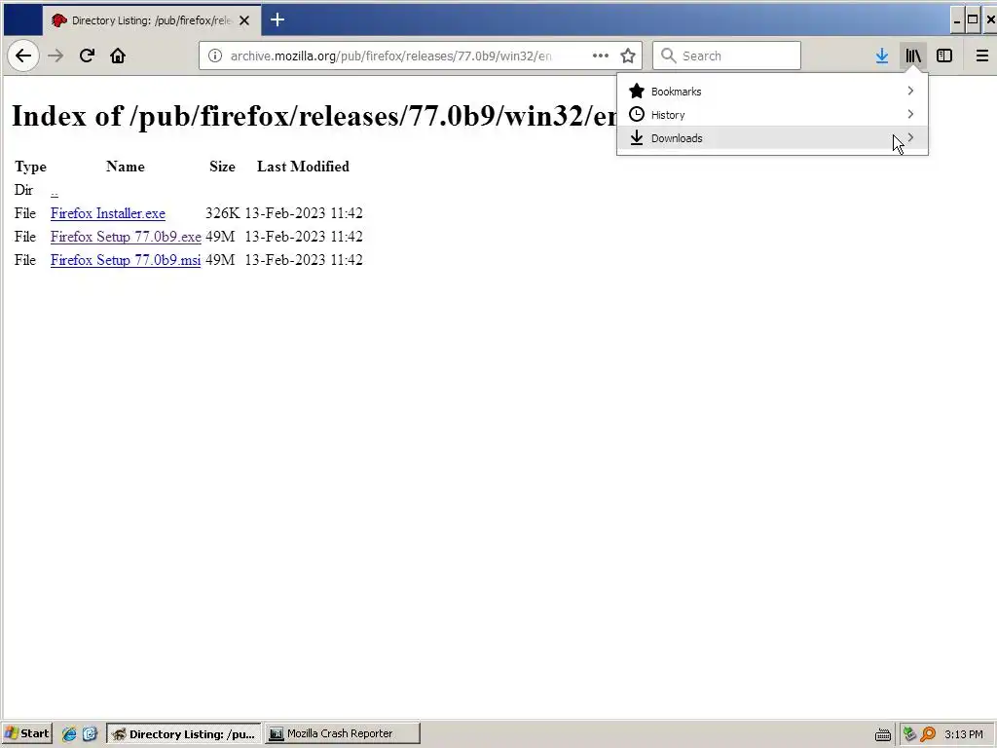
Task: Go back to the previous page
Action: pos(23,56)
